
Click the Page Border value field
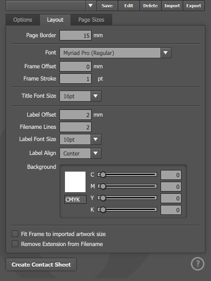click(76, 36)
